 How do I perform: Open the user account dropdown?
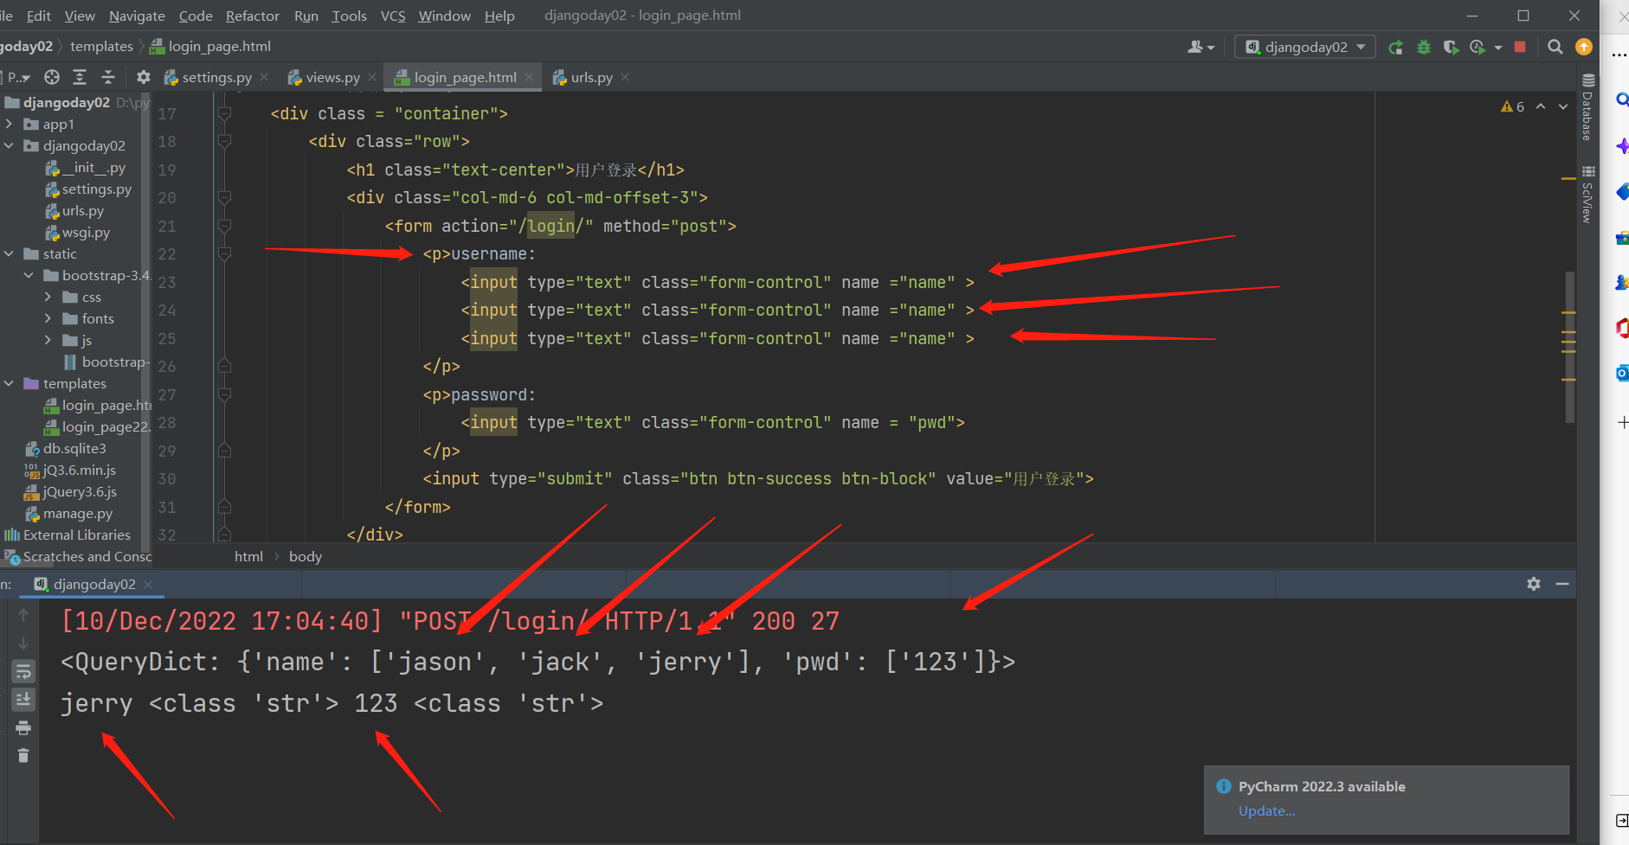pos(1201,47)
